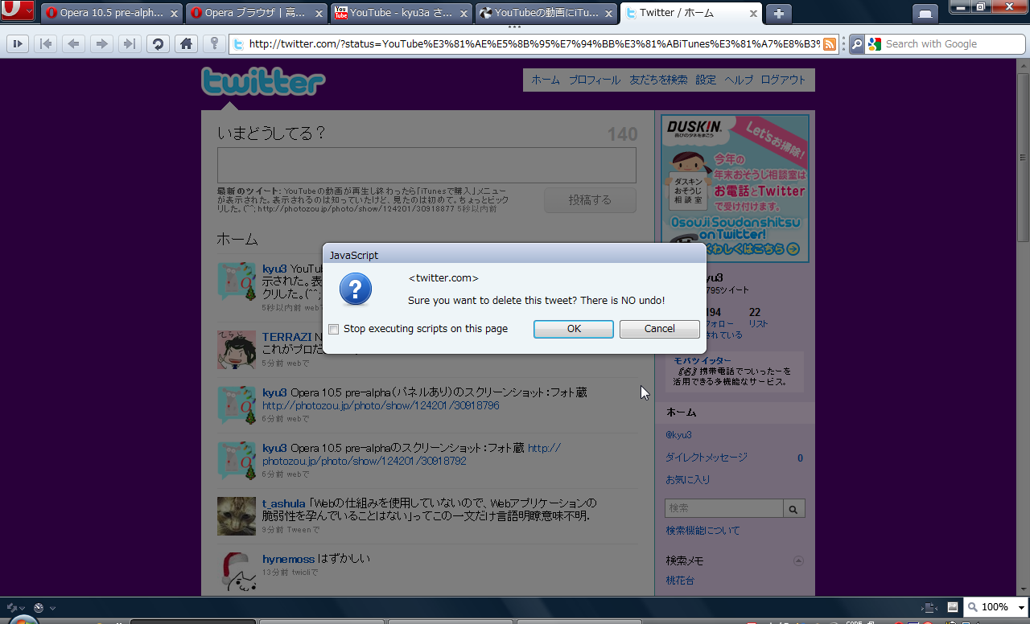Click the RSS feed icon in address bar
Screen dimensions: 1030x624
[x=829, y=44]
